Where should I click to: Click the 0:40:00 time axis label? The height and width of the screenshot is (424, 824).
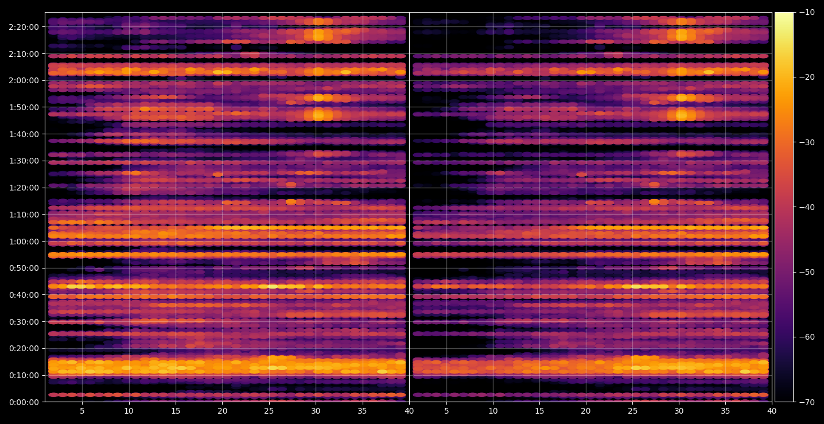(24, 295)
